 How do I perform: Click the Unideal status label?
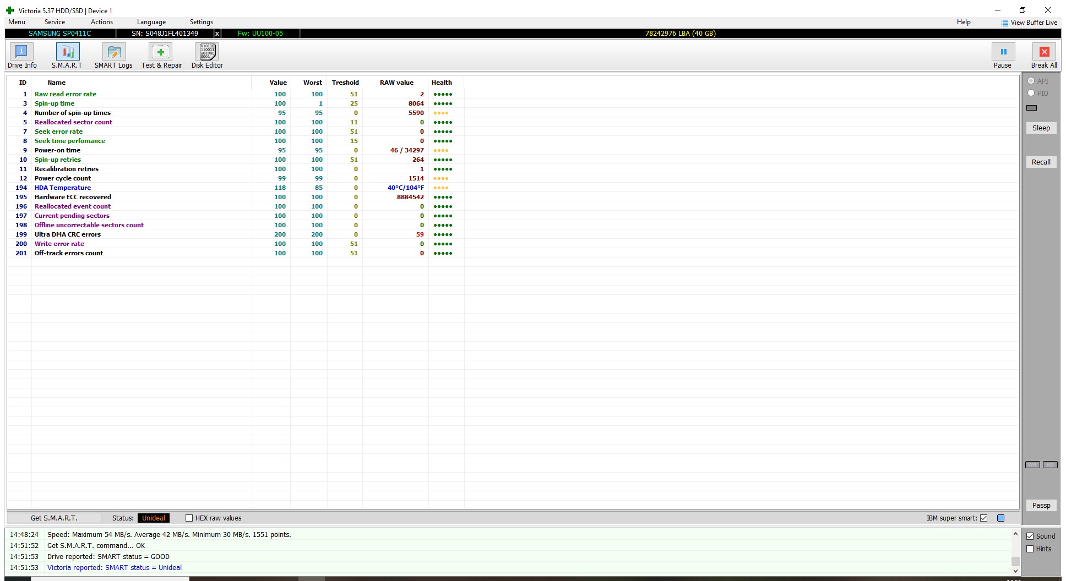pyautogui.click(x=154, y=518)
